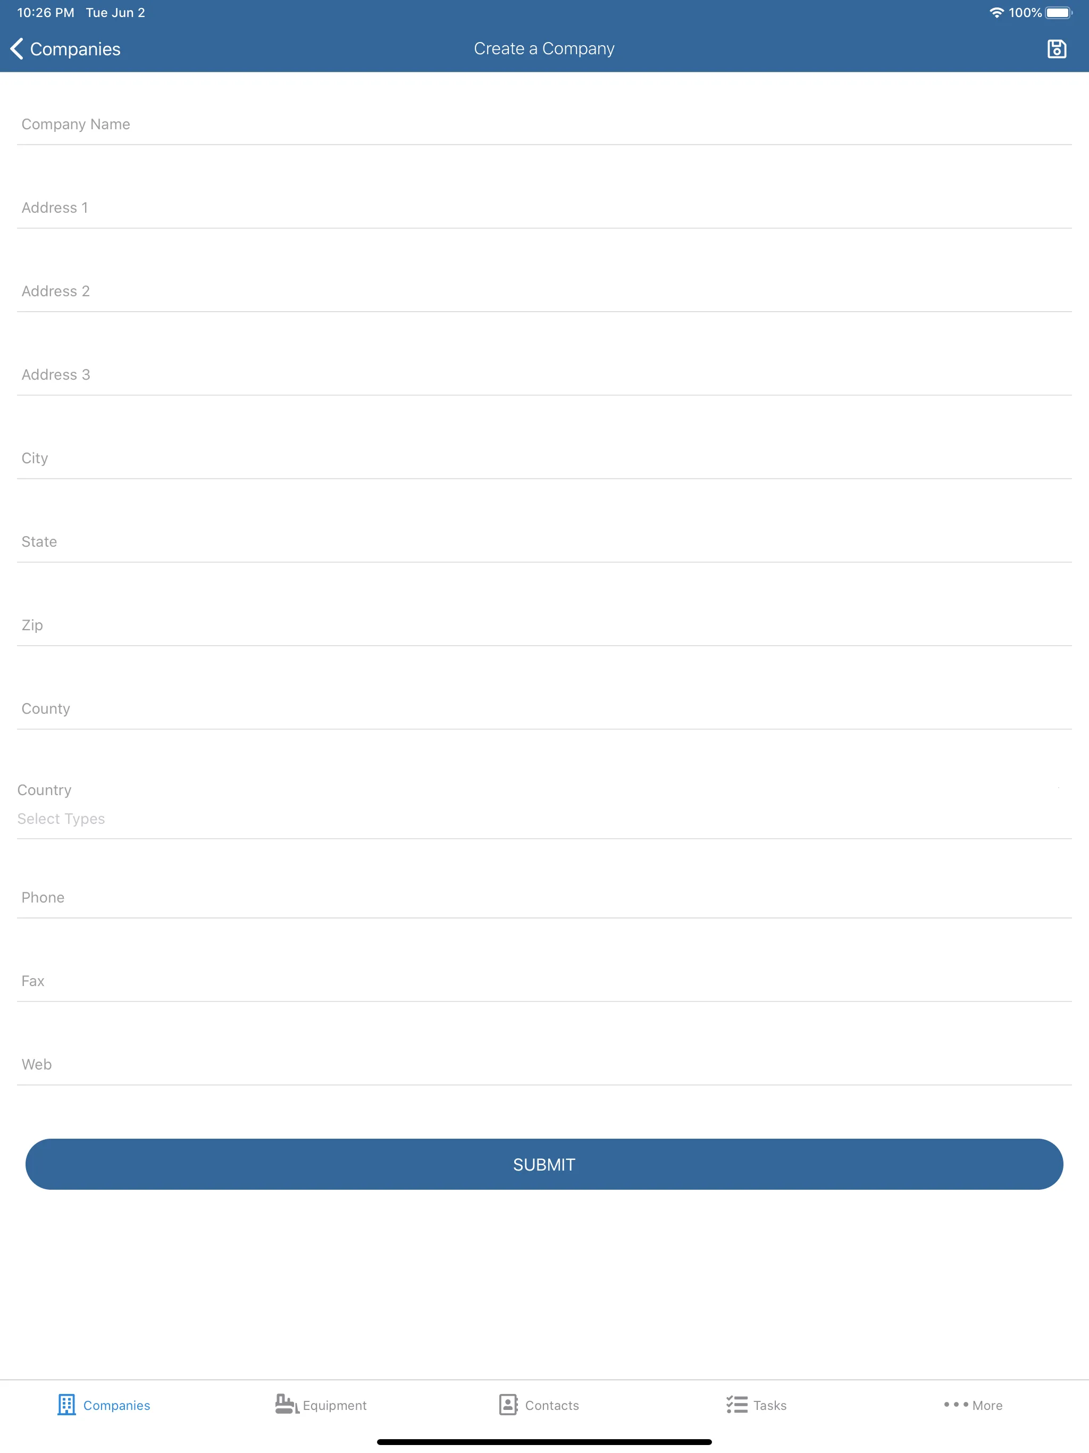The width and height of the screenshot is (1089, 1453).
Task: Click the SUBMIT button
Action: (x=544, y=1164)
